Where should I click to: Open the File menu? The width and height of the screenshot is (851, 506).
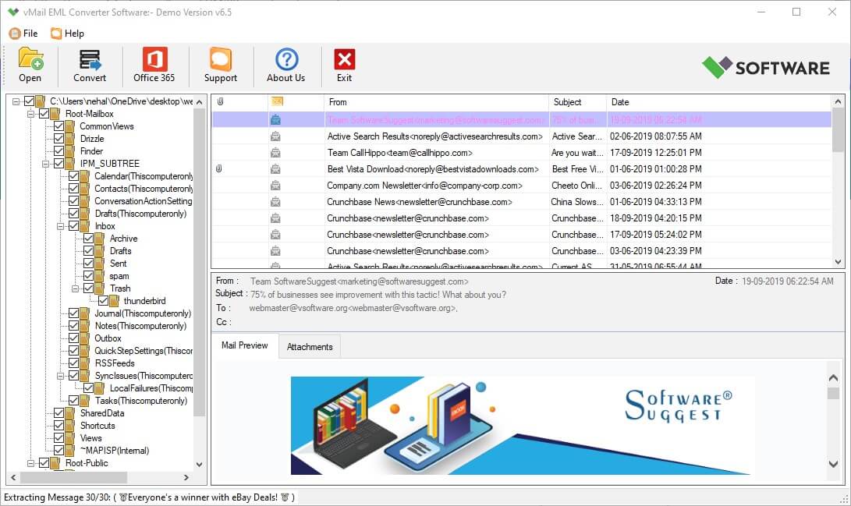tap(24, 33)
